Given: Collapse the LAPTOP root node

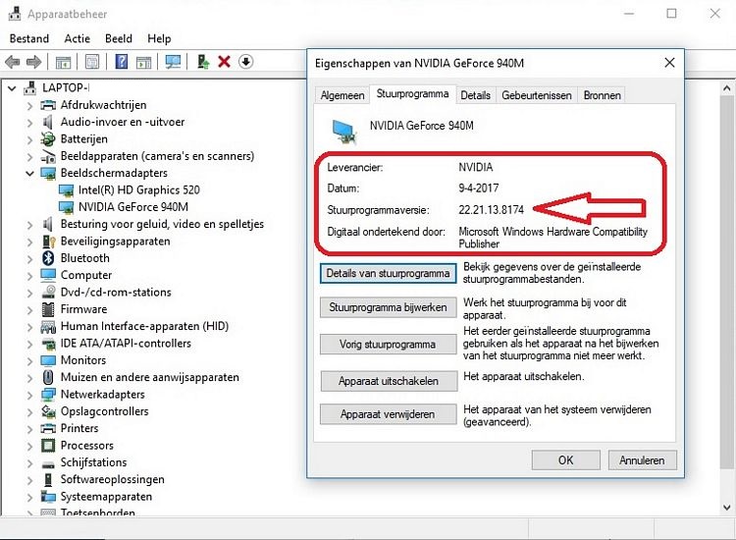Looking at the screenshot, I should click(12, 87).
